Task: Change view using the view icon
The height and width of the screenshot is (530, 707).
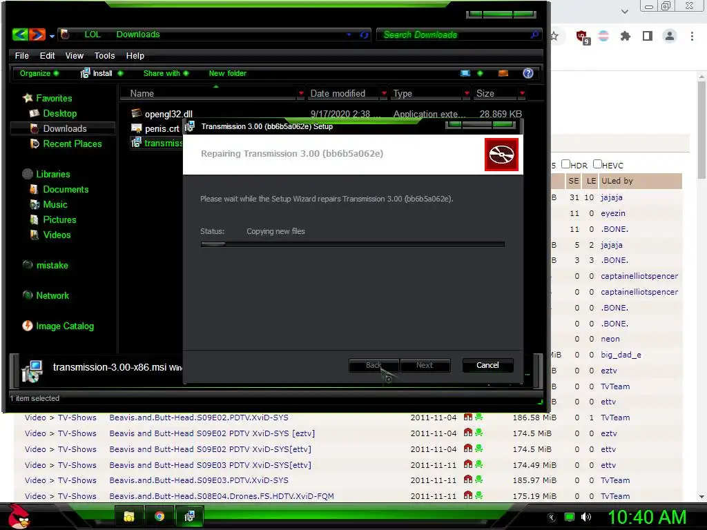Action: (465, 73)
